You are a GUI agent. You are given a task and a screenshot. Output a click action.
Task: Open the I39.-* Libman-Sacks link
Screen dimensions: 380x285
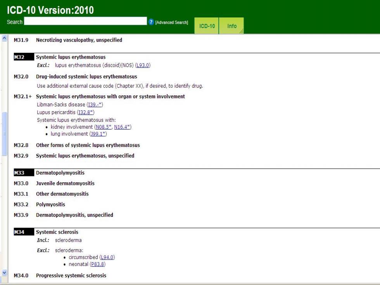pos(95,104)
